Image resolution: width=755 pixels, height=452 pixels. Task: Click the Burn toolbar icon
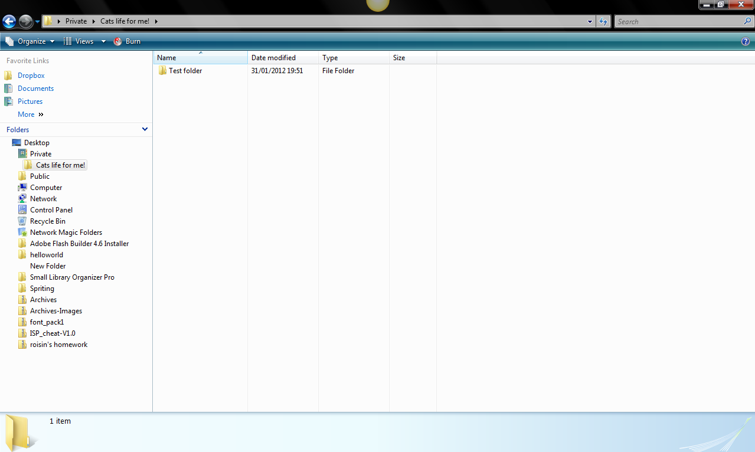tap(127, 41)
